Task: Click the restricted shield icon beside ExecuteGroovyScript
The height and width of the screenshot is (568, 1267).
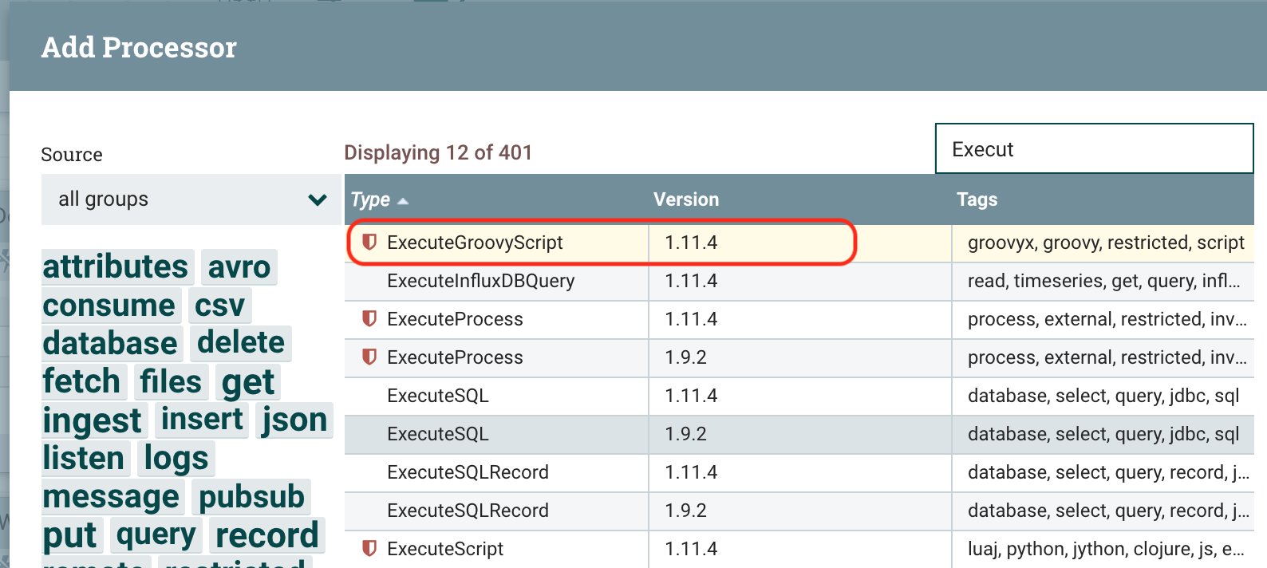Action: pos(369,243)
